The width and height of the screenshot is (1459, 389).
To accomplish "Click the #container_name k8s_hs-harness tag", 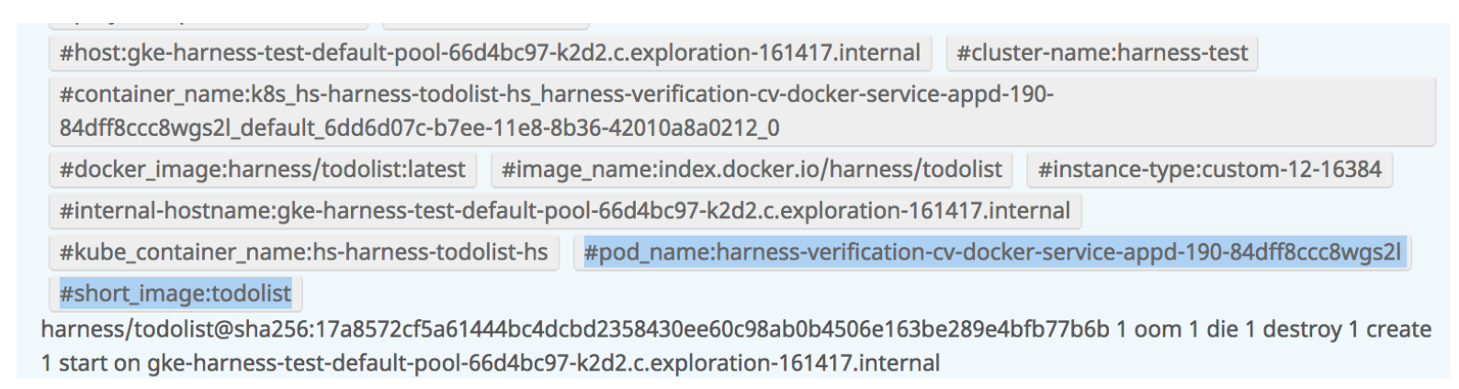I will [741, 111].
